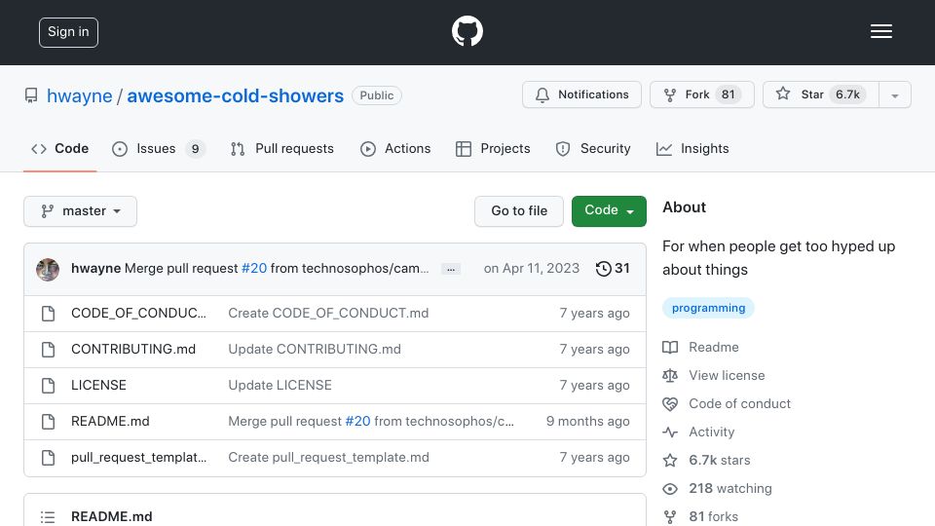Switch to the Actions tab
This screenshot has width=935, height=526.
click(395, 148)
